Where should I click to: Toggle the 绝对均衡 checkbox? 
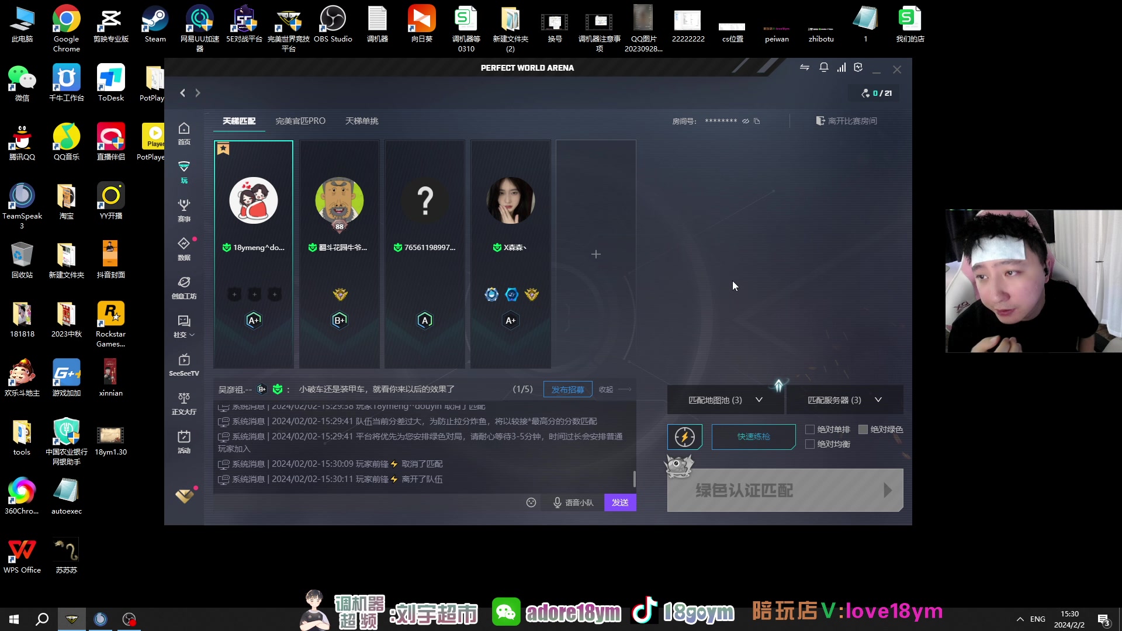(x=810, y=444)
